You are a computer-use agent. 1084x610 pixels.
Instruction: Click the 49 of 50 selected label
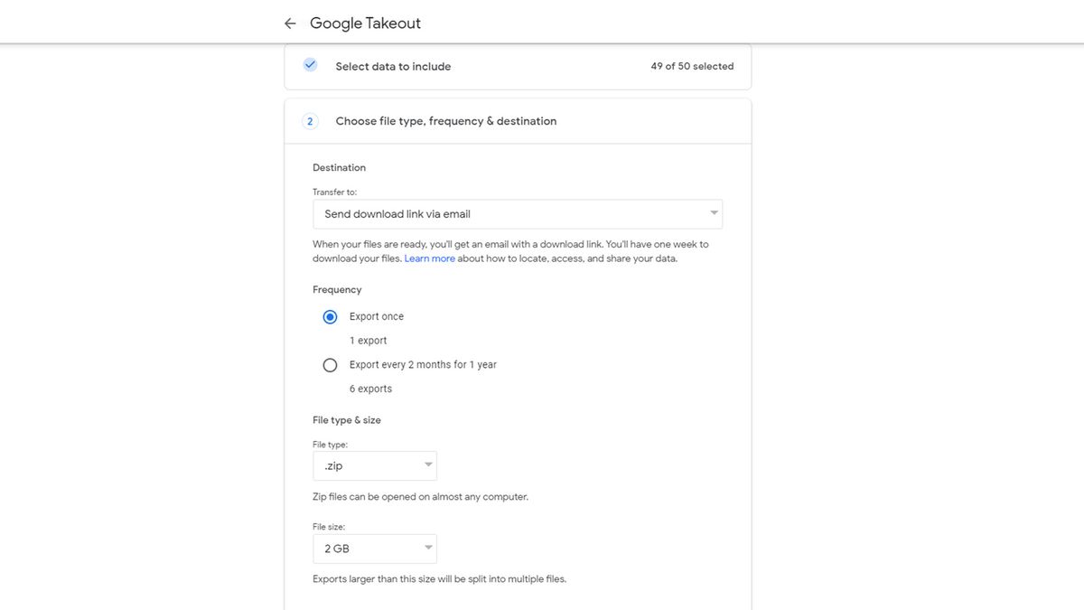coord(692,65)
